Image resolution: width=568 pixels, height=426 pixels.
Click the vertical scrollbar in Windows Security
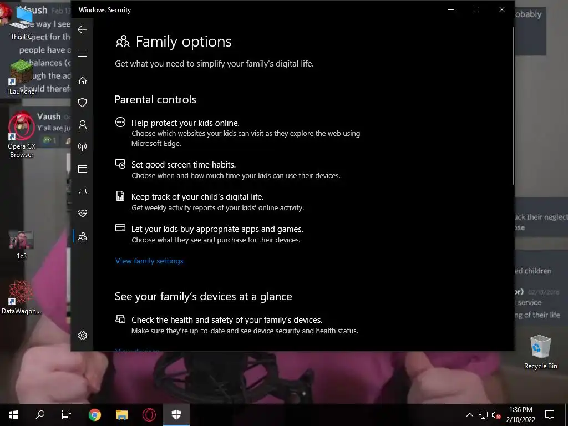click(x=513, y=106)
